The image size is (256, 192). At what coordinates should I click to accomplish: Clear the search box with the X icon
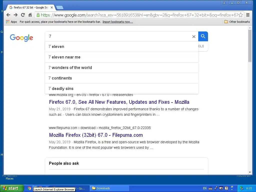click(194, 36)
